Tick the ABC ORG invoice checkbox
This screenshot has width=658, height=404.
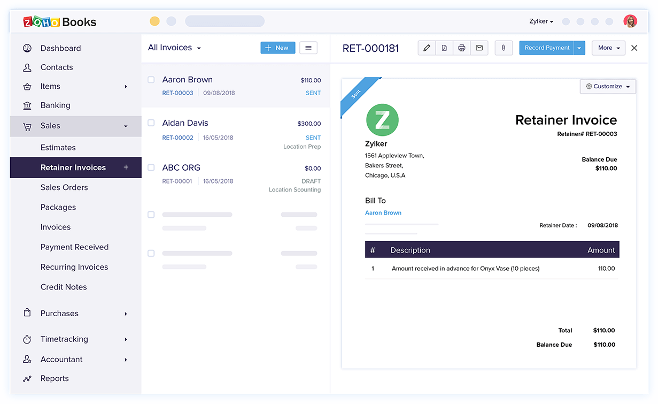151,167
